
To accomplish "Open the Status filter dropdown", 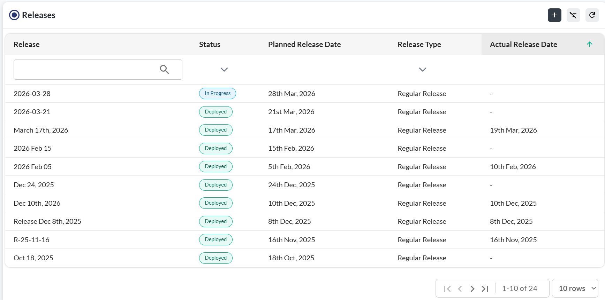I will point(224,70).
